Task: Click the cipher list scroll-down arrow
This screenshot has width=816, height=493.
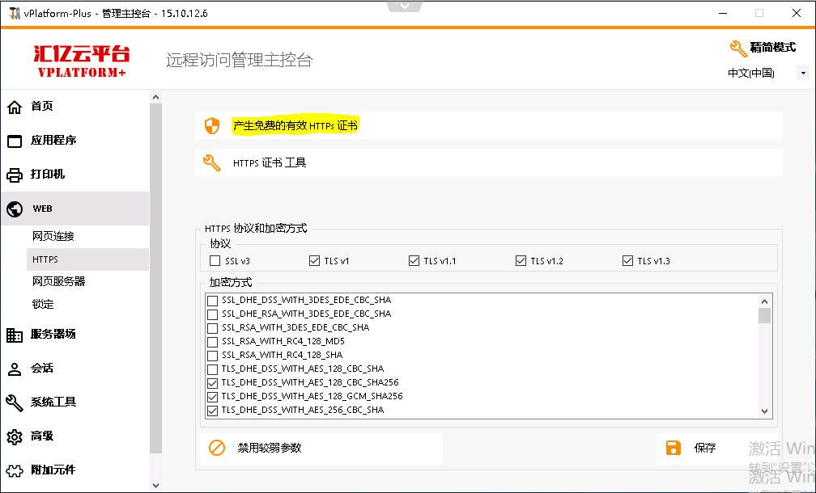Action: coord(764,411)
